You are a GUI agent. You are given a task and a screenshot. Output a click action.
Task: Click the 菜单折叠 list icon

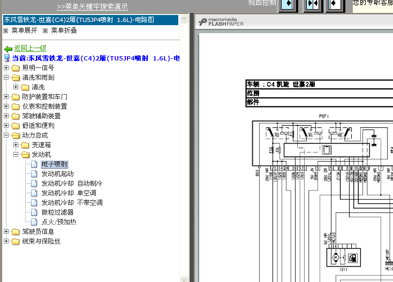(45, 31)
